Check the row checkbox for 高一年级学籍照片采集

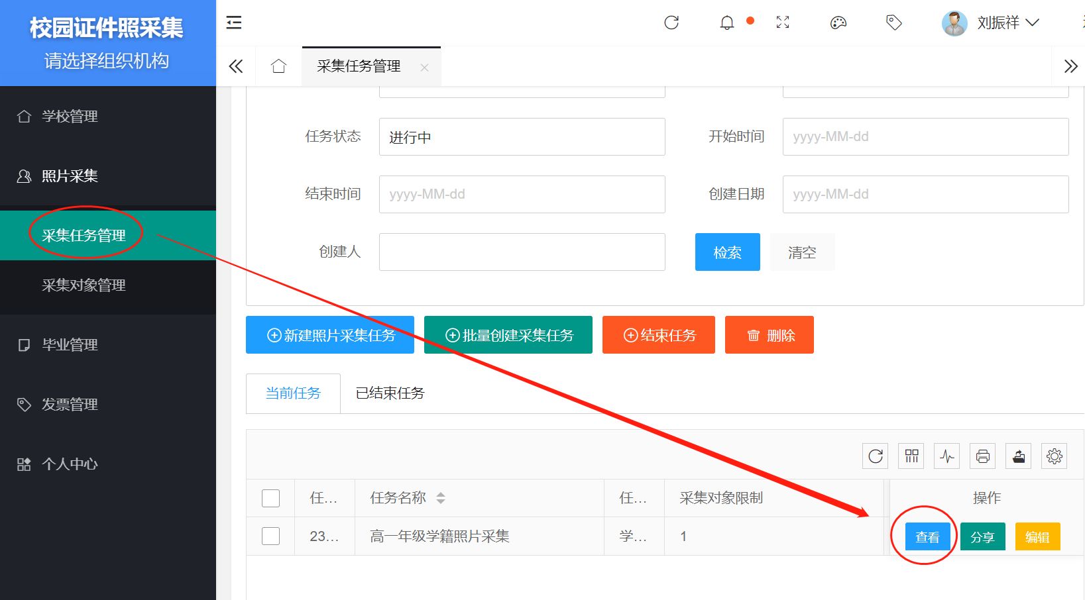[270, 536]
